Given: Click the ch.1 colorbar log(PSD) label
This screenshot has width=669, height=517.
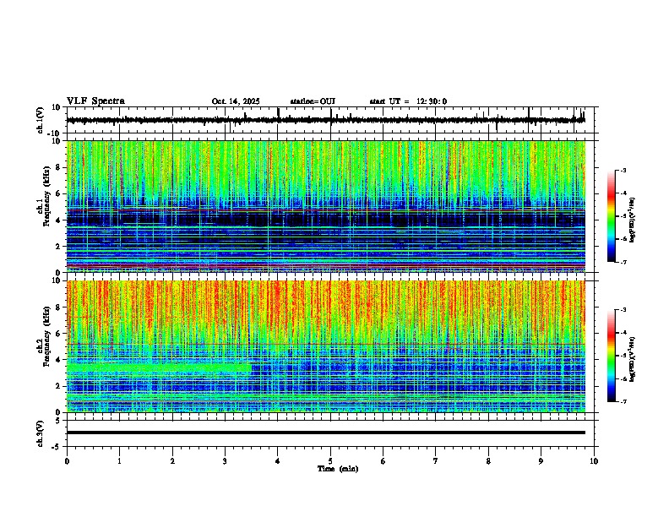Looking at the screenshot, I should click(x=632, y=220).
